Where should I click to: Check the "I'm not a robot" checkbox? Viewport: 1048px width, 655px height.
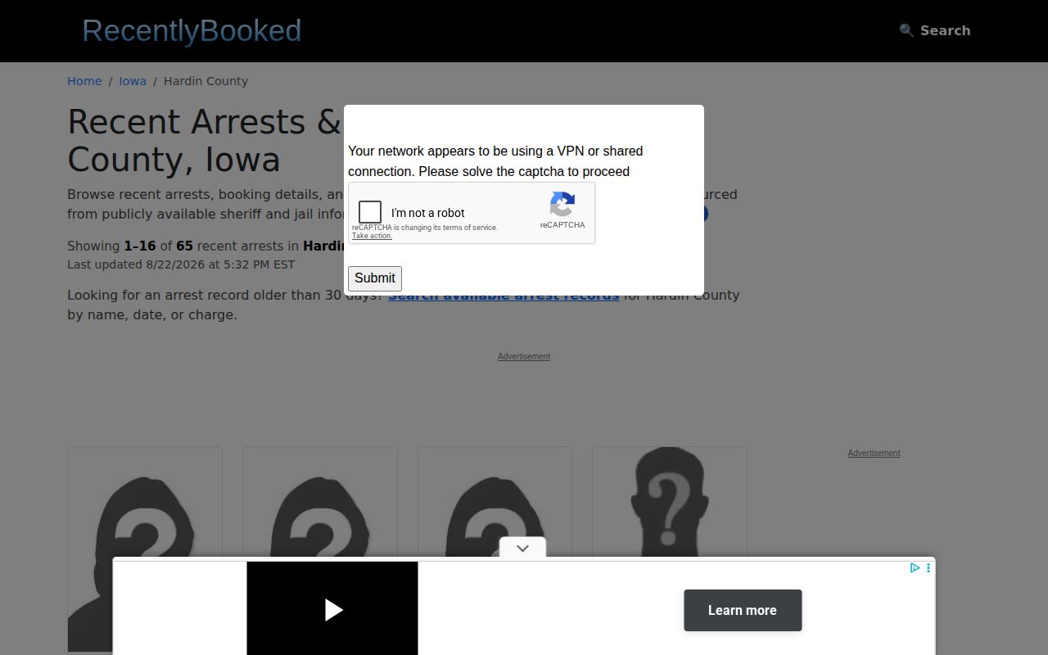pos(370,212)
